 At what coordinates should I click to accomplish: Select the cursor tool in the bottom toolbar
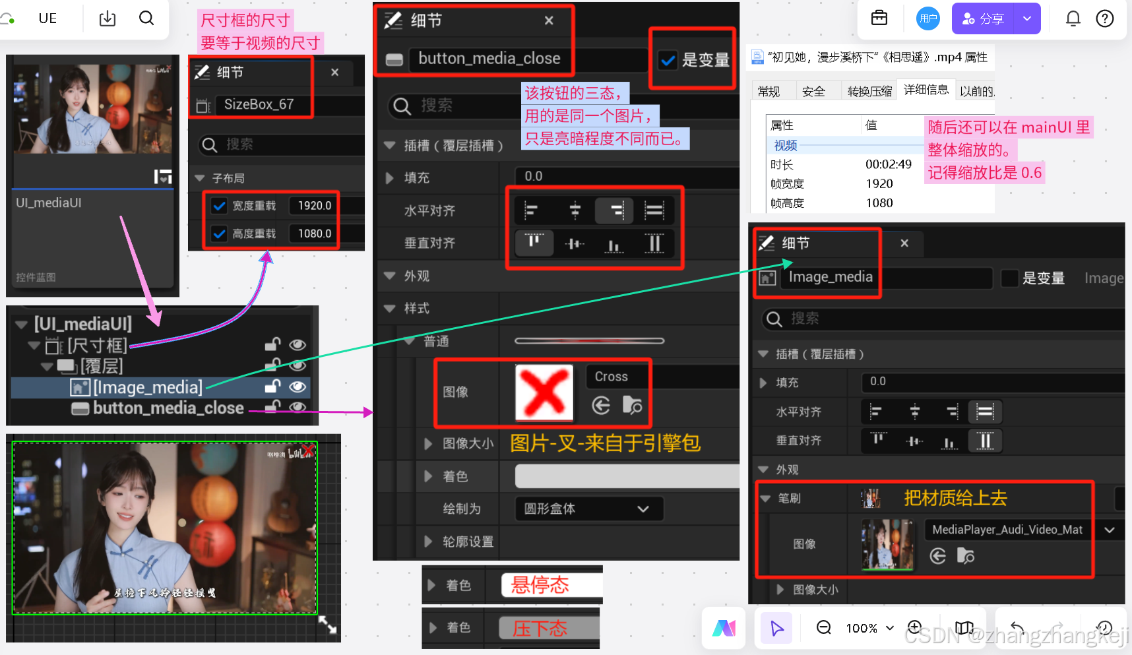point(776,628)
